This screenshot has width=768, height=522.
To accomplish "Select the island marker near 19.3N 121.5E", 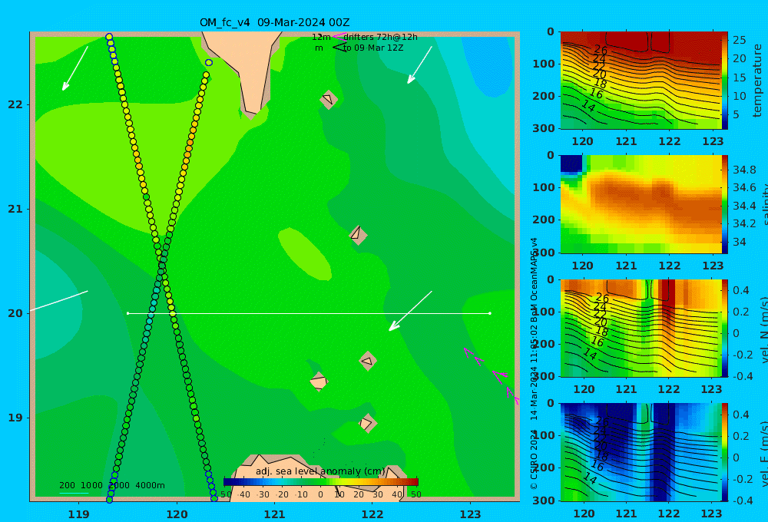I will click(319, 382).
